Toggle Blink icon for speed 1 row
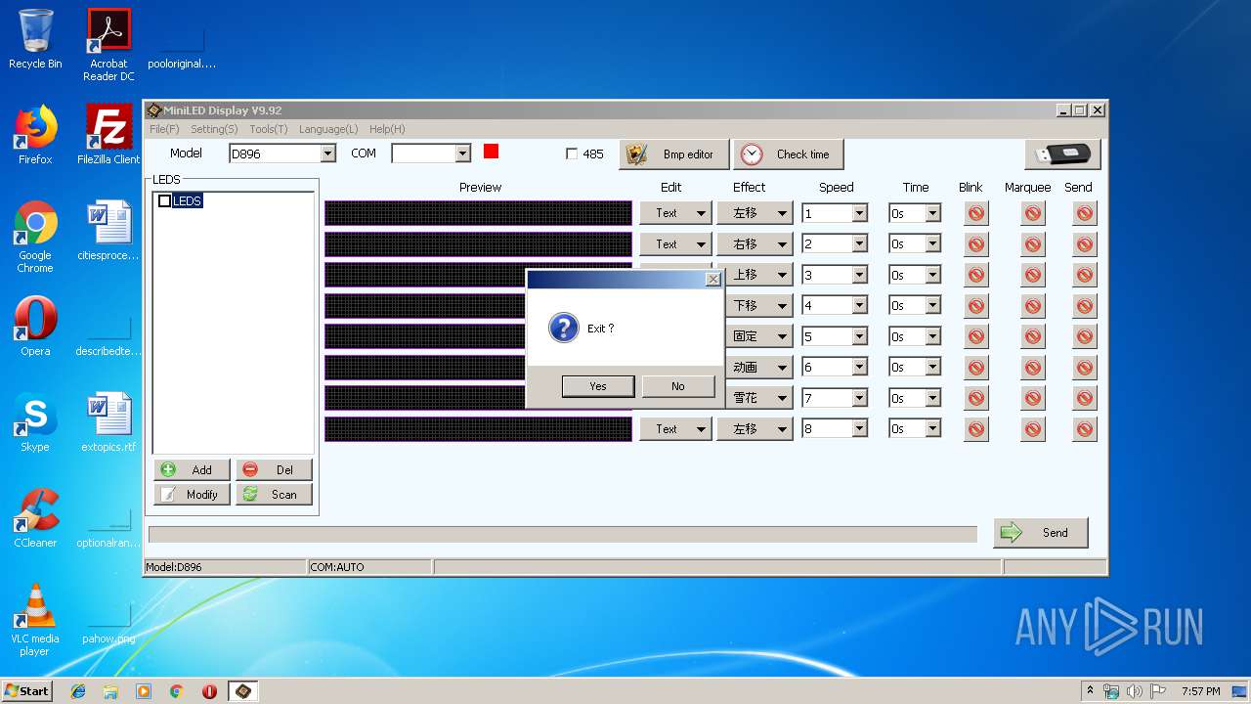This screenshot has height=704, width=1251. click(975, 213)
